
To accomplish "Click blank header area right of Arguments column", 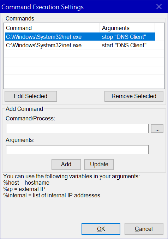I will click(160, 28).
